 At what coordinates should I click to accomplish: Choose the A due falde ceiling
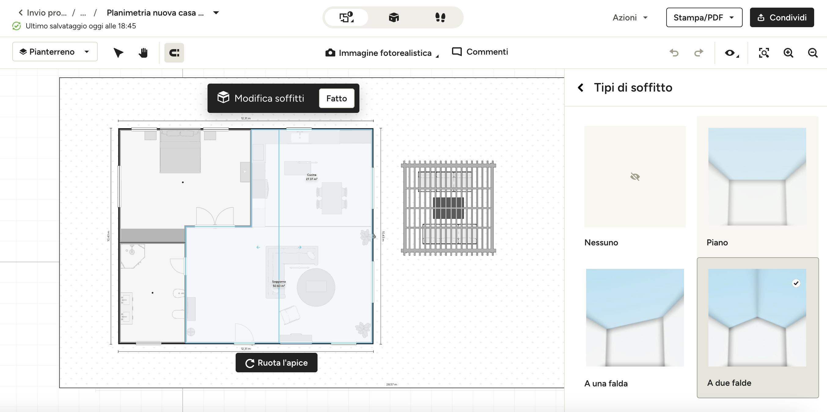click(x=758, y=328)
